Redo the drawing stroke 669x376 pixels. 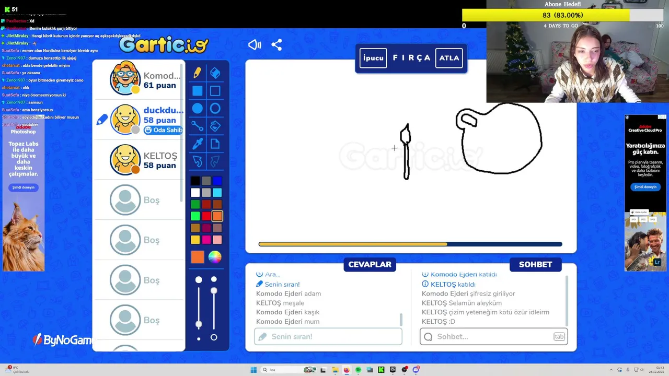[215, 161]
